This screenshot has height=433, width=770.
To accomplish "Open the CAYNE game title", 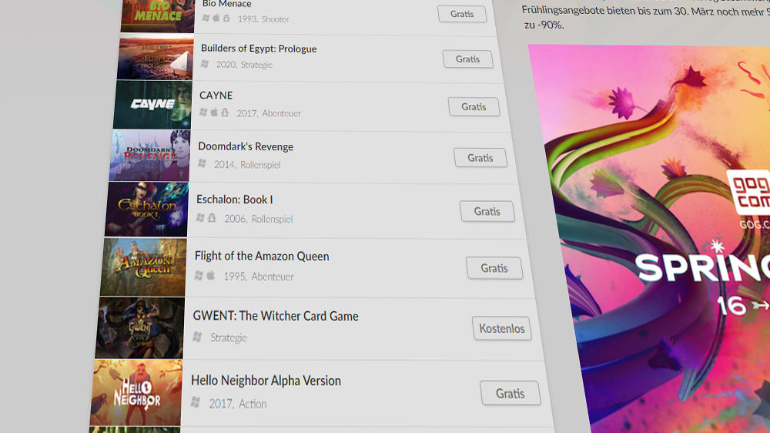I will [x=216, y=96].
